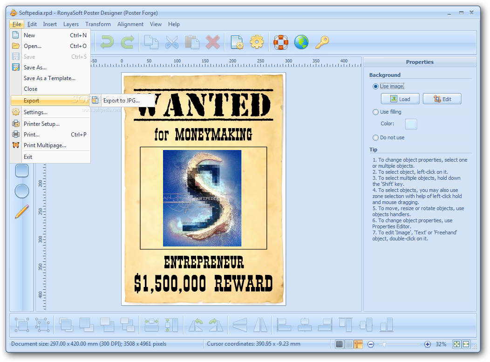The image size is (490, 362).
Task: Choose Save As... from the File menu
Action: click(x=50, y=68)
